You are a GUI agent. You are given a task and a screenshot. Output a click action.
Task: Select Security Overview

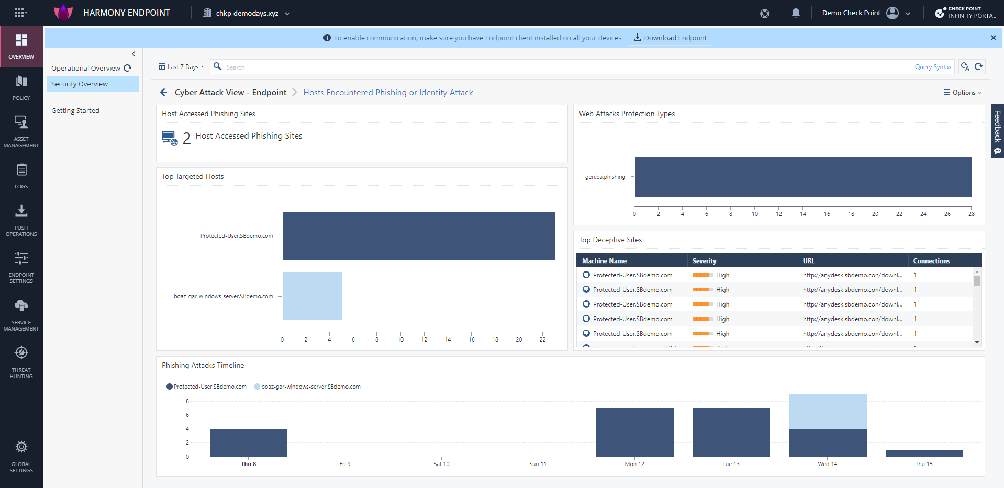[93, 84]
